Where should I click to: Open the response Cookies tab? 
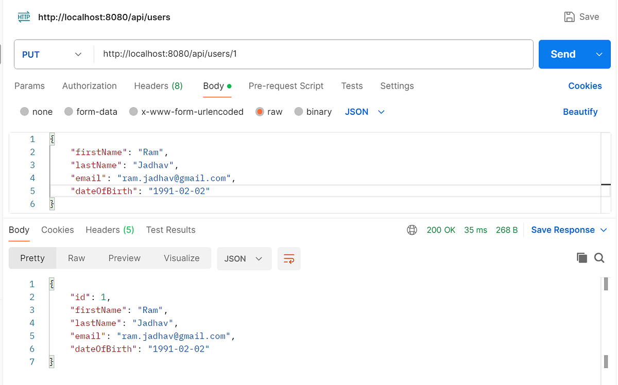[x=58, y=230]
